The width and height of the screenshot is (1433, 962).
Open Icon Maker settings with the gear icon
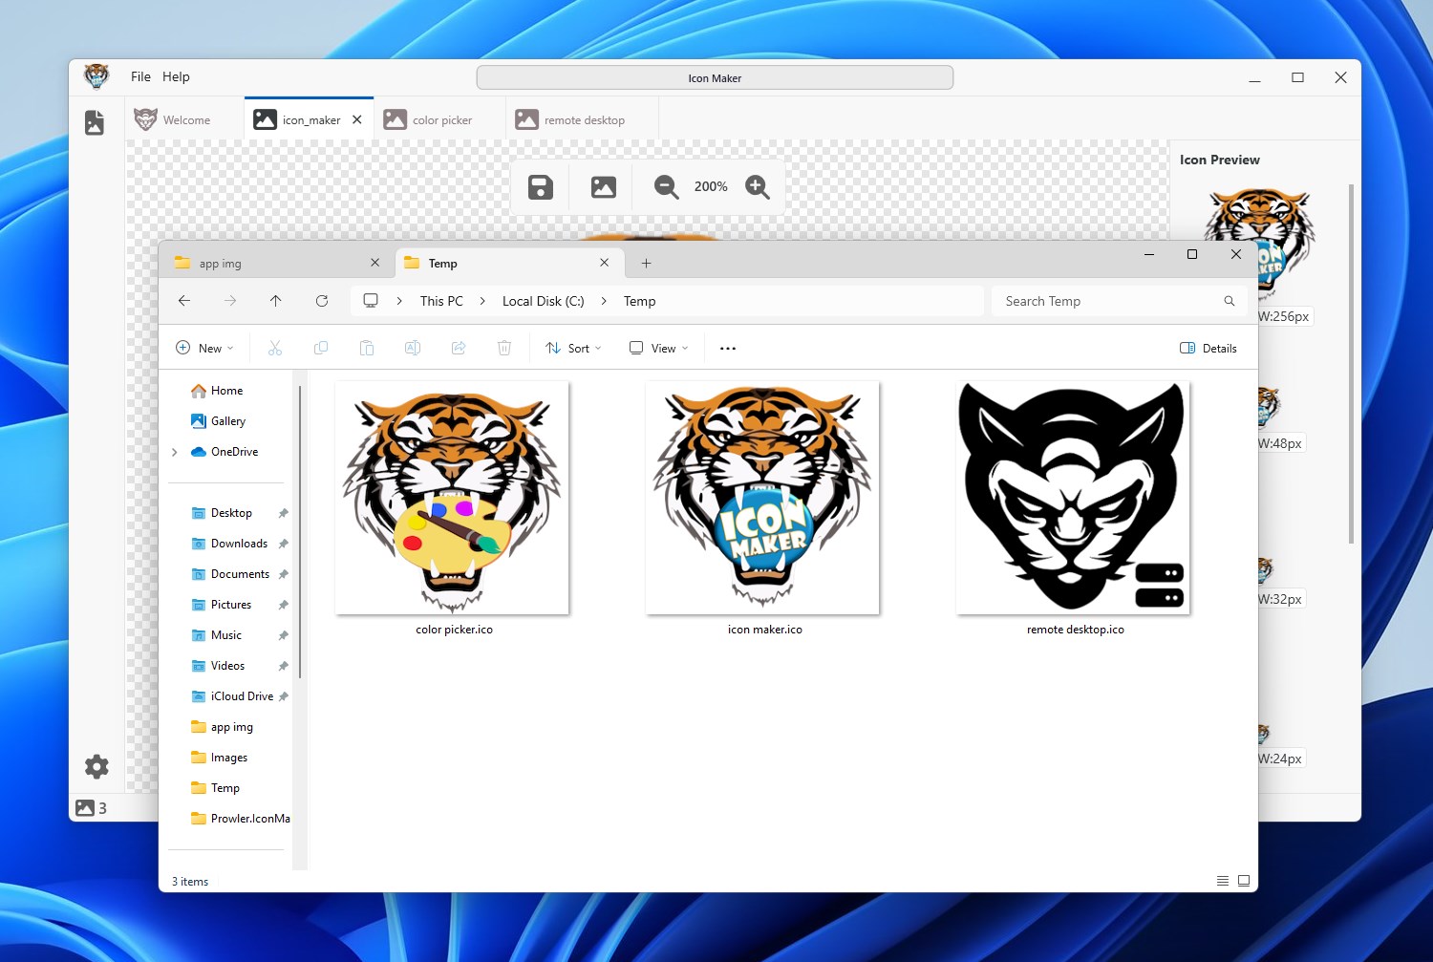(96, 766)
